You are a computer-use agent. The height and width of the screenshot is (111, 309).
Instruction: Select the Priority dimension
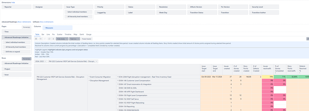coord(109,7)
